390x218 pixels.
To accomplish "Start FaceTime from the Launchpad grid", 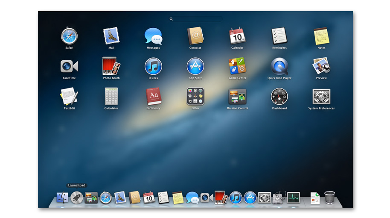I will [70, 66].
